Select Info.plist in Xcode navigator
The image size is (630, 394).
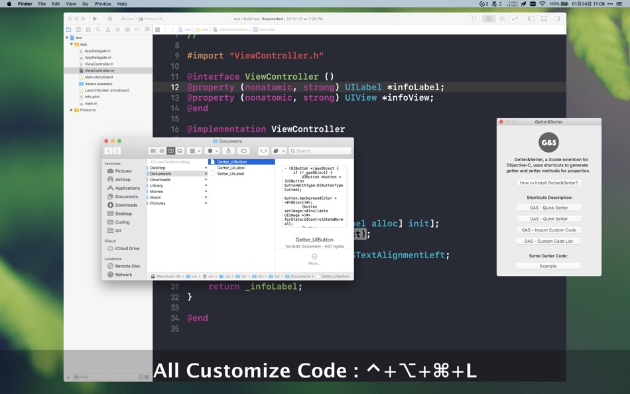92,97
